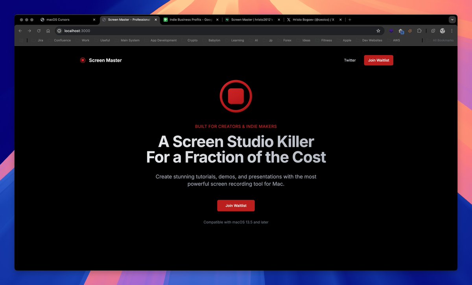
Task: Click the 'A Screen Studio Killer' headline
Action: tap(236, 142)
